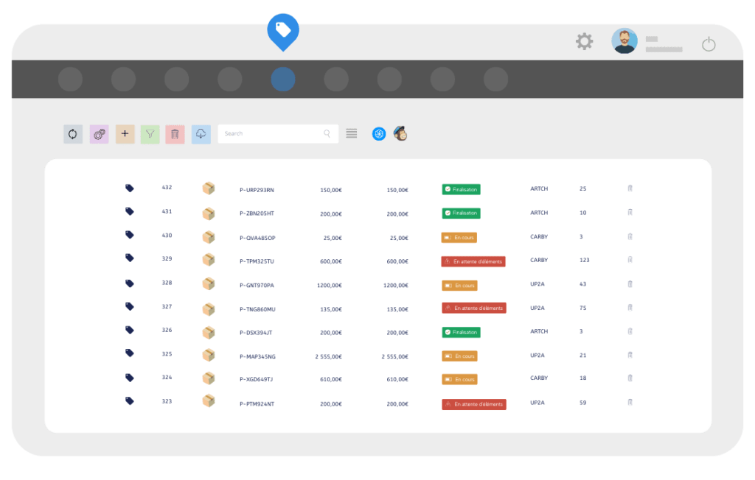This screenshot has width=755, height=480.
Task: Click the En cours badge for P-QVA485OP
Action: pos(459,237)
